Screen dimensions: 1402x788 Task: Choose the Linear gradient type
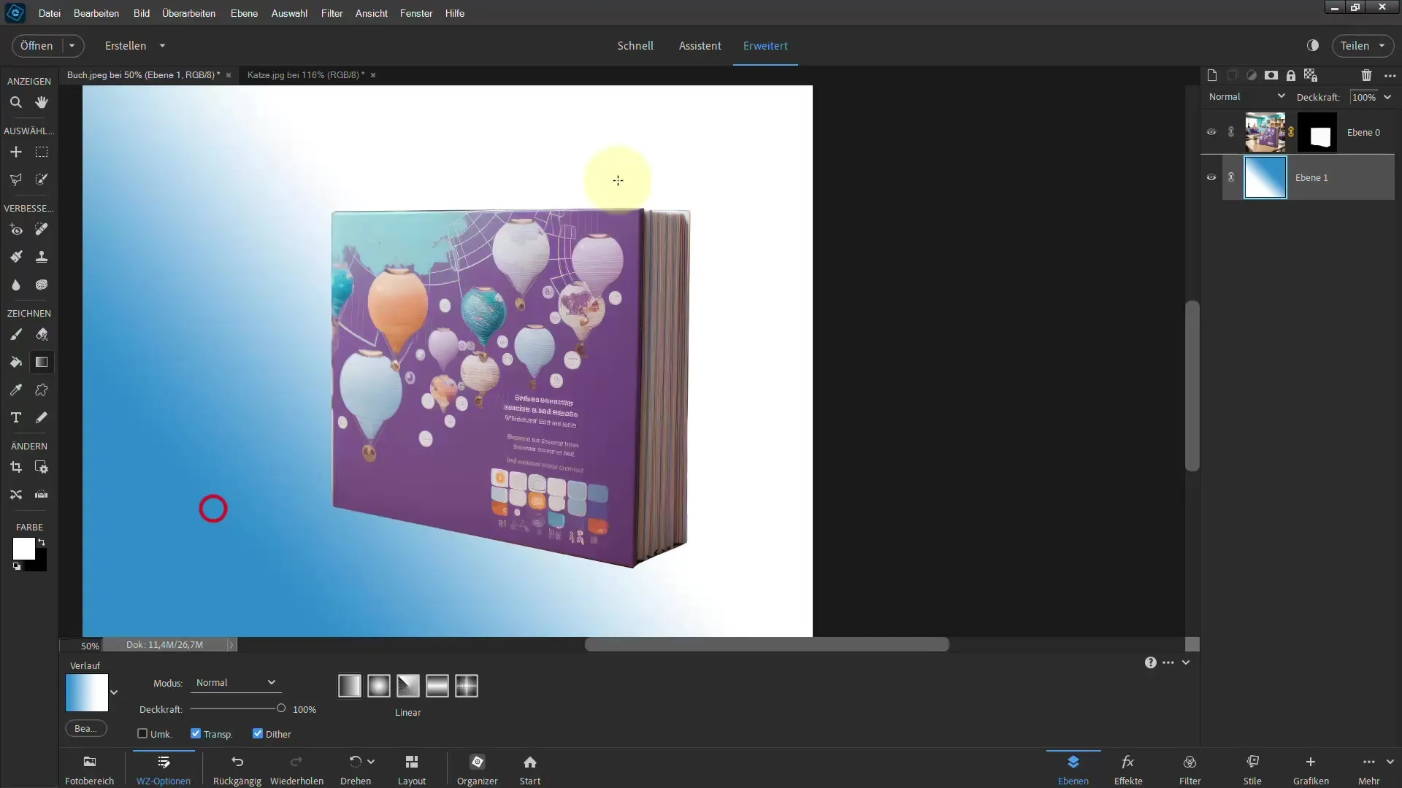pos(350,686)
